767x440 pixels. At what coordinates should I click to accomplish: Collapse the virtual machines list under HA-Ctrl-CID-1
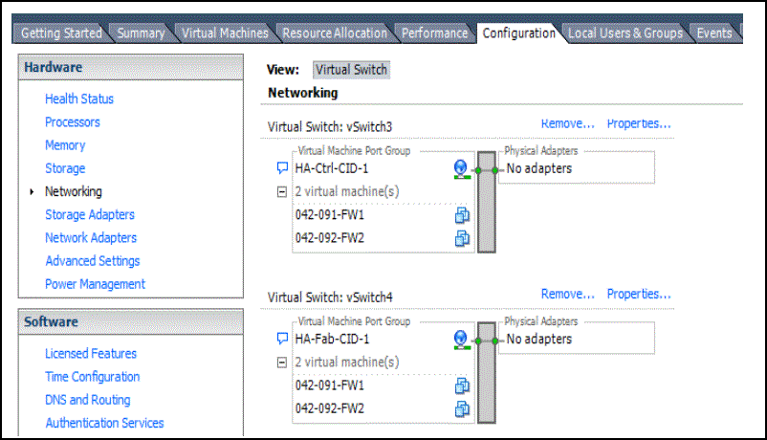[282, 191]
